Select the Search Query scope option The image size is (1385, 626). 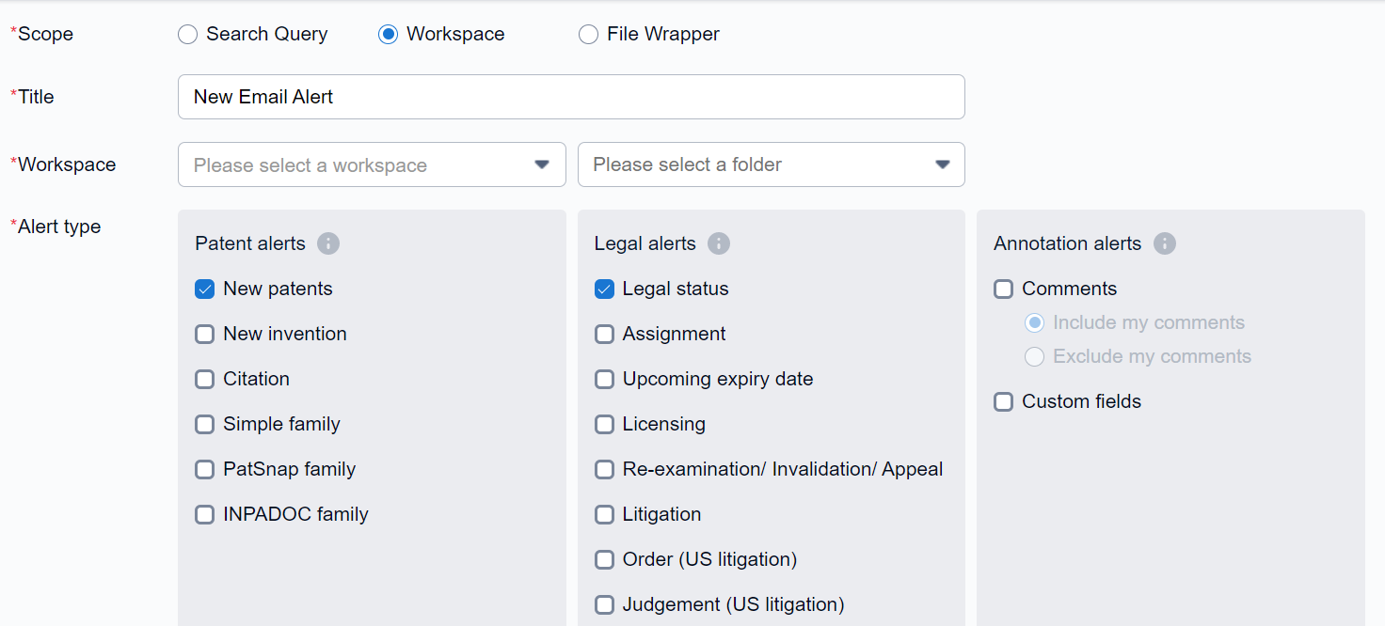pos(188,35)
